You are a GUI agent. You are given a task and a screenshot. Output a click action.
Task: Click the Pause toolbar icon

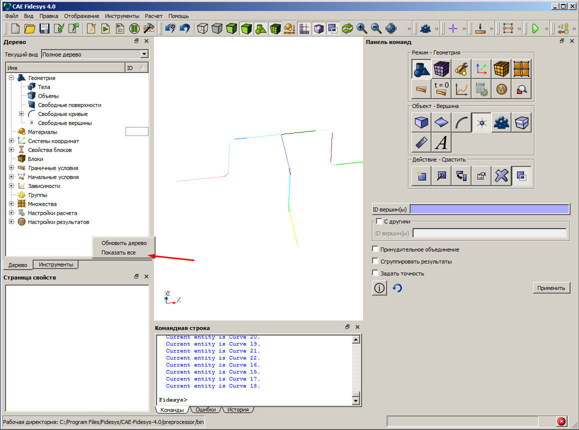[x=134, y=28]
